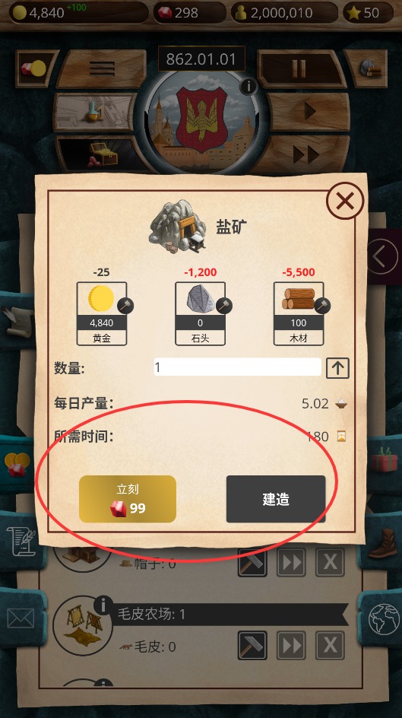Open the research flask icon
402x718 pixels.
[95, 111]
